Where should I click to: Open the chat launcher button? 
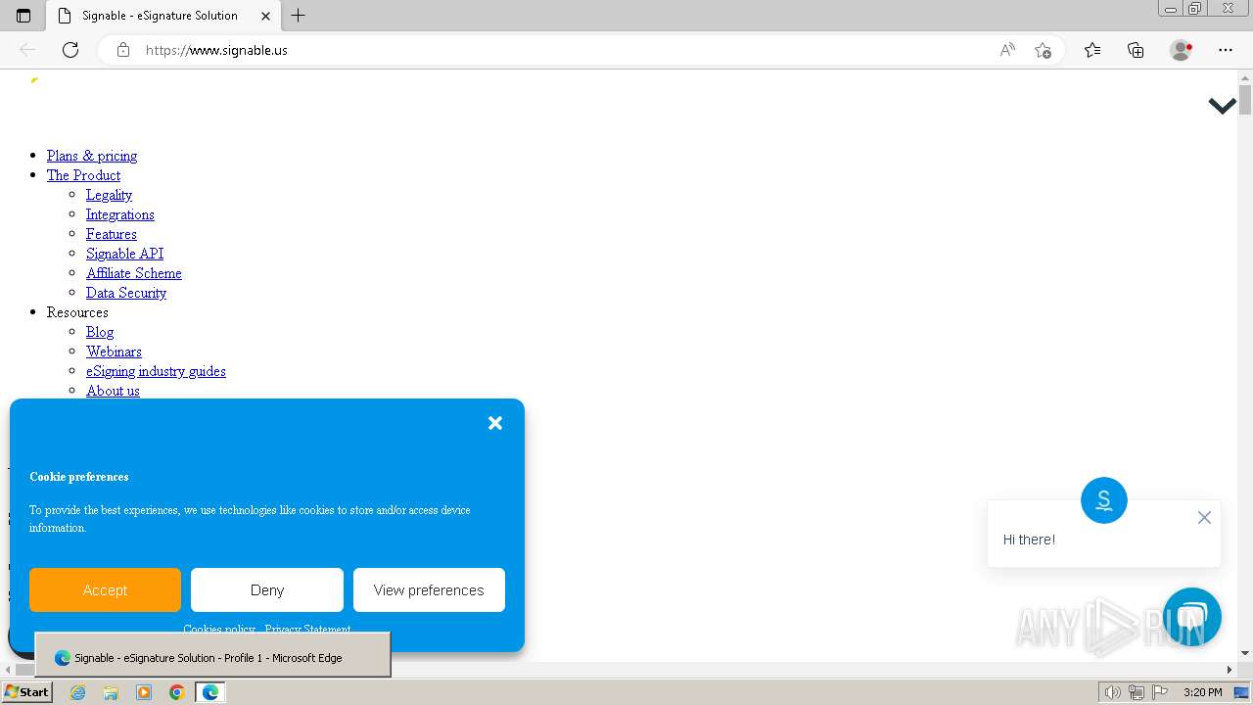point(1192,617)
